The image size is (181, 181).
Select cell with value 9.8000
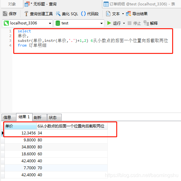(21, 140)
